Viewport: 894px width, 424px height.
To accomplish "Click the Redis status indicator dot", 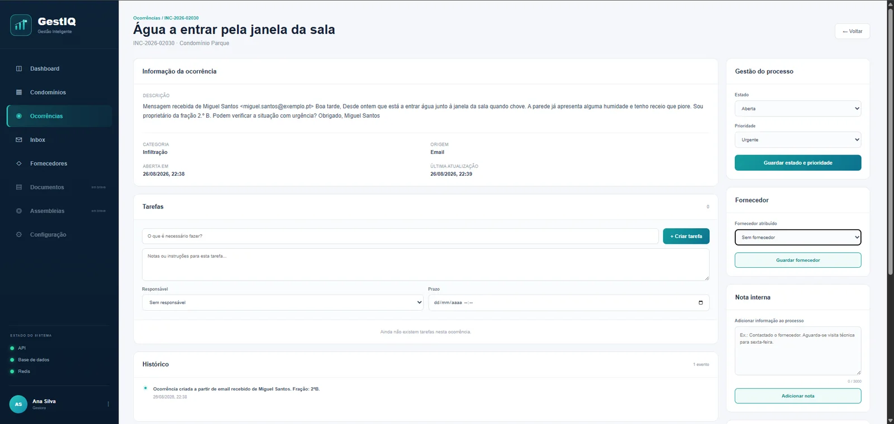I will pyautogui.click(x=12, y=372).
